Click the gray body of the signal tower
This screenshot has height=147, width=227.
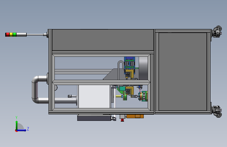pyautogui.click(x=21, y=35)
